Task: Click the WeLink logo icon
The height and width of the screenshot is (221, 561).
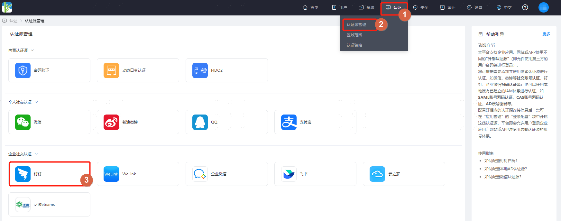Action: click(x=111, y=174)
